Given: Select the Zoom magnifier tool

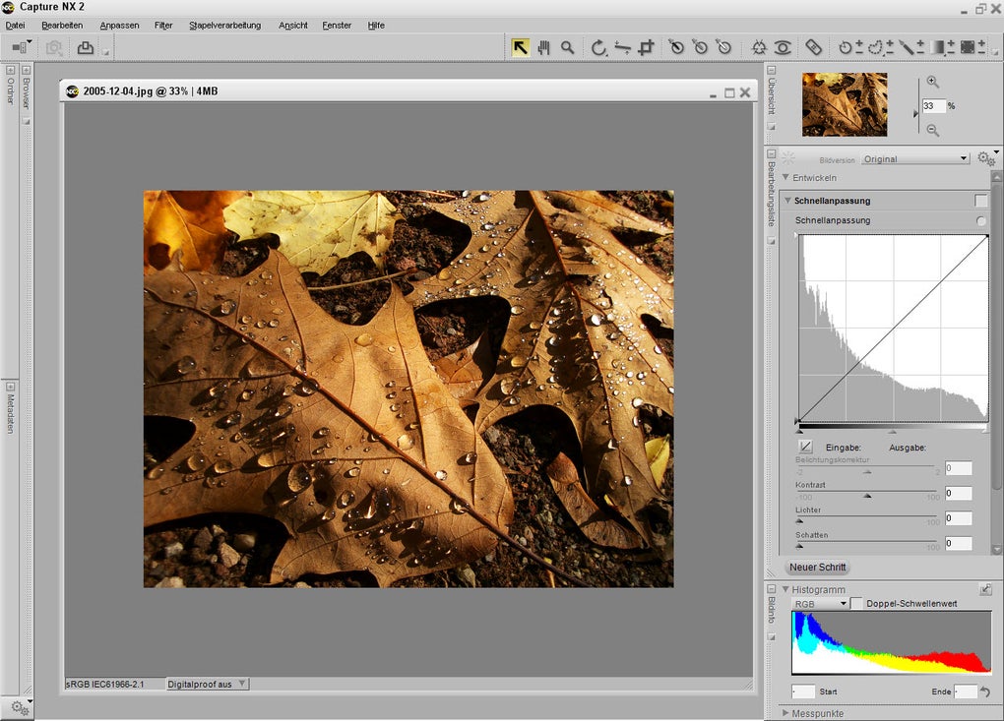Looking at the screenshot, I should click(568, 47).
